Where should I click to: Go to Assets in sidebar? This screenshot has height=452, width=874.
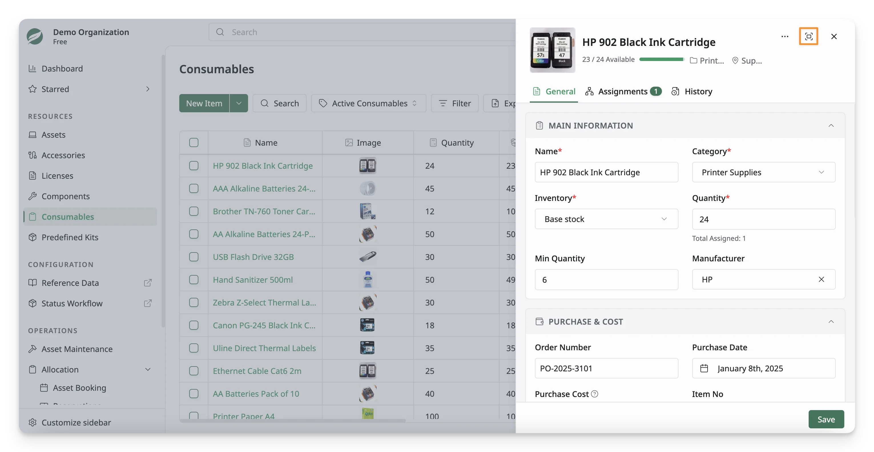(x=90, y=135)
